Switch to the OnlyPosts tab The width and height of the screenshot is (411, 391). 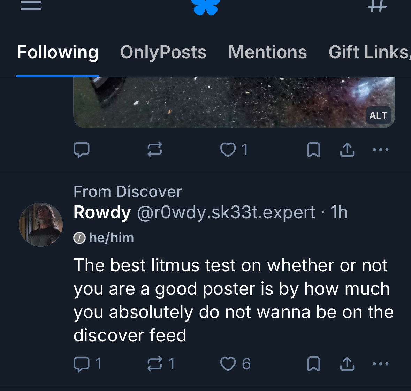tap(163, 52)
